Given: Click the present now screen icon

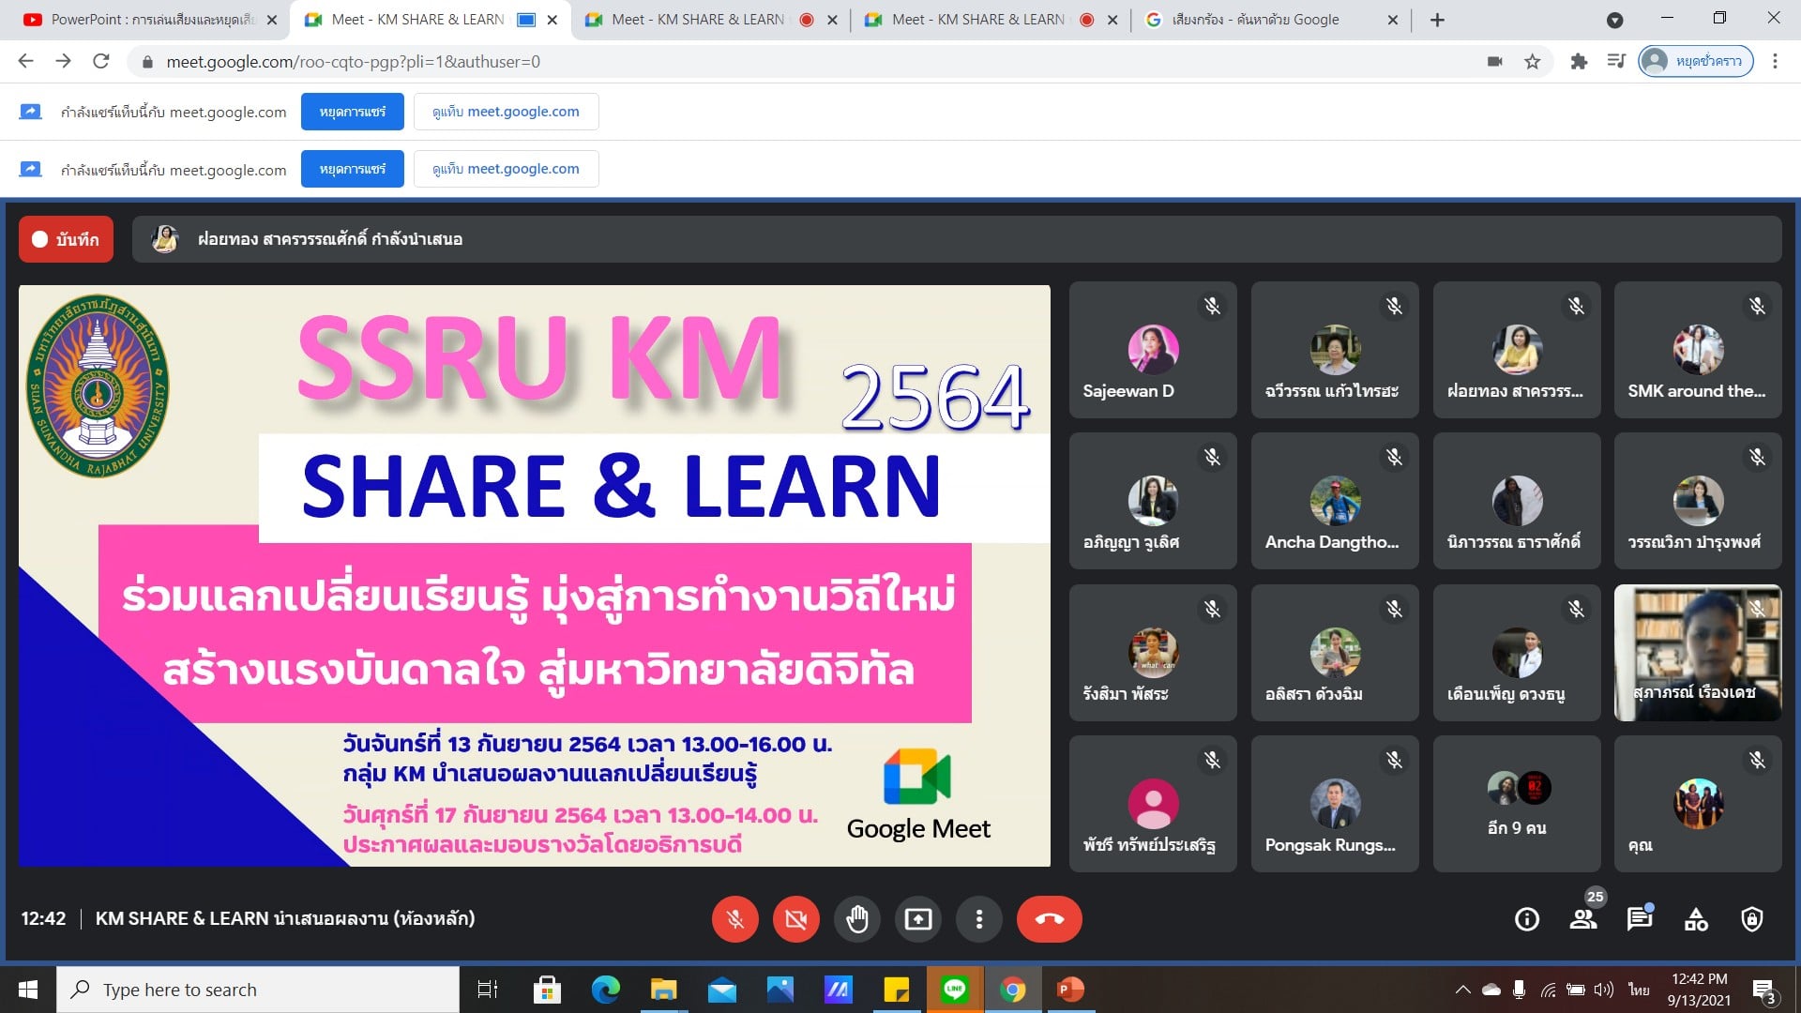Looking at the screenshot, I should point(917,919).
